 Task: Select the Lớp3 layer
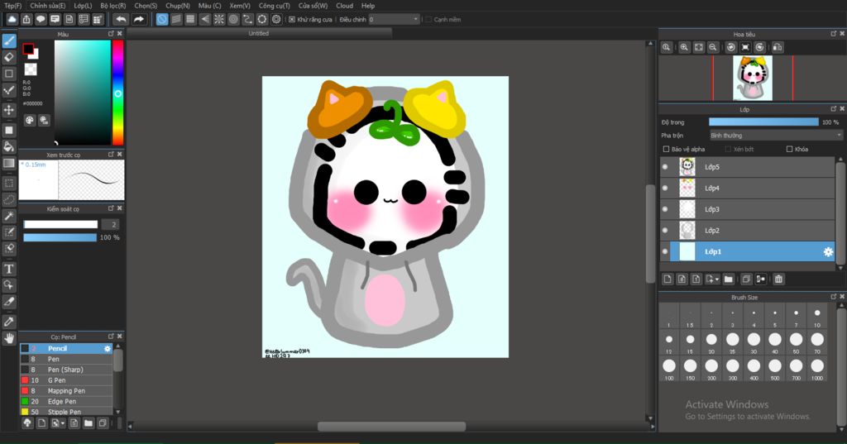[747, 209]
